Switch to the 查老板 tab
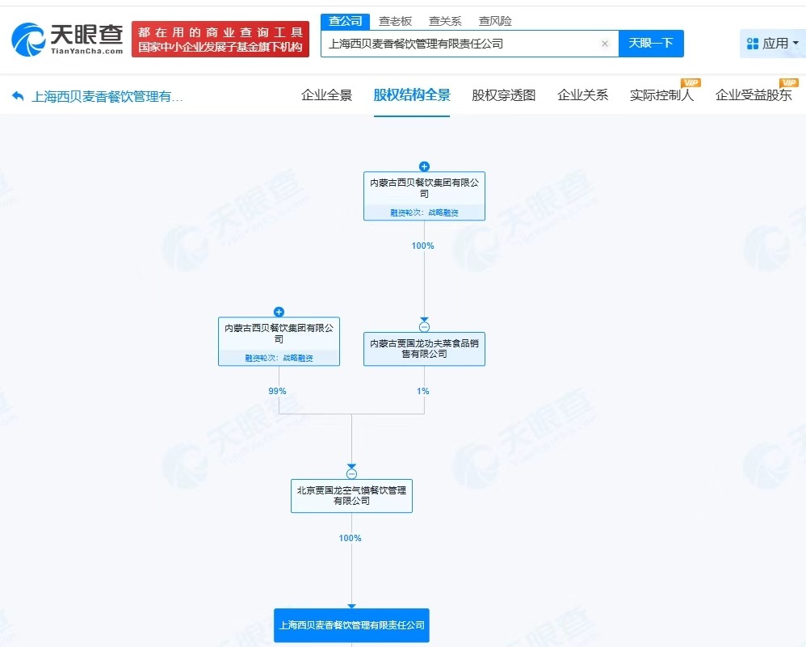Viewport: 806px width, 647px height. 395,21
